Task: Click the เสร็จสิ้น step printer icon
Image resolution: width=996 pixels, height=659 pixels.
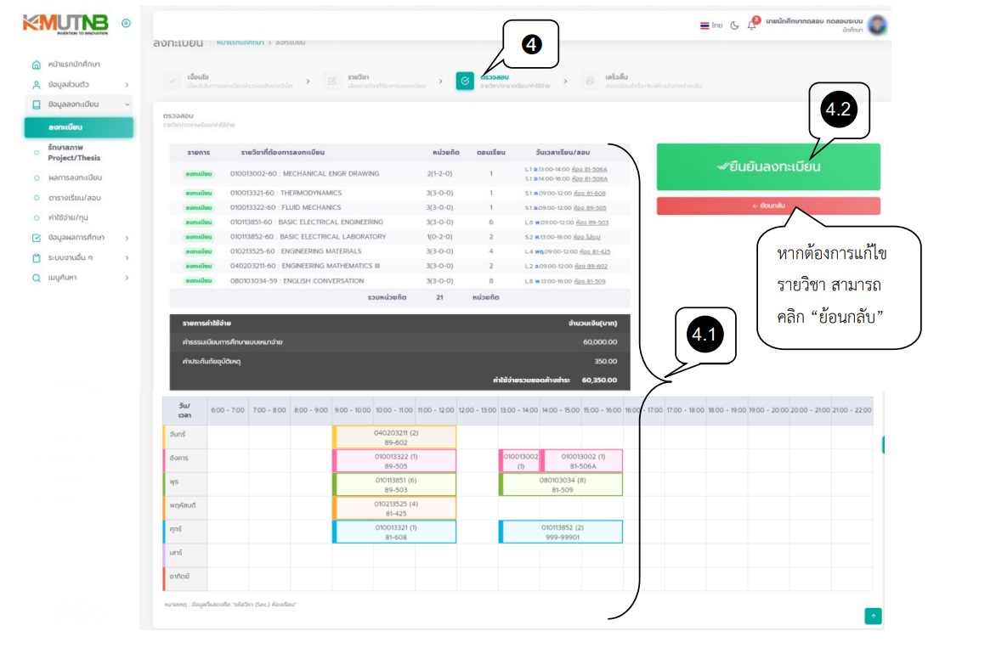Action: (x=590, y=82)
